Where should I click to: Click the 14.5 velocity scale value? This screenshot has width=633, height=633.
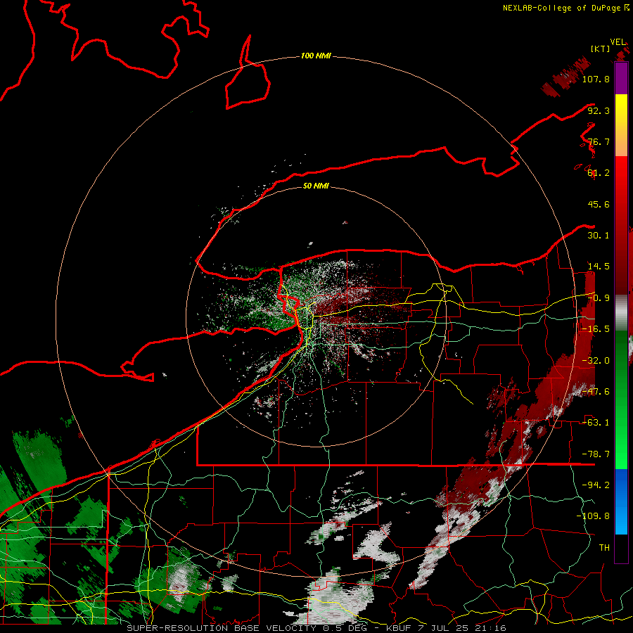(599, 267)
